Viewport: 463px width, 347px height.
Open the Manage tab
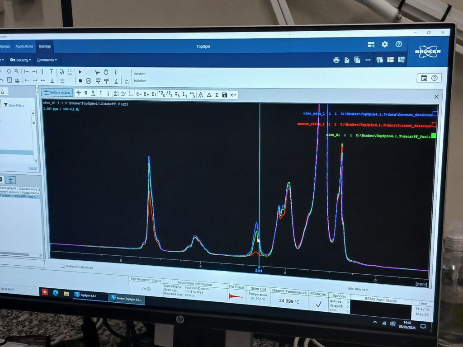tap(45, 47)
